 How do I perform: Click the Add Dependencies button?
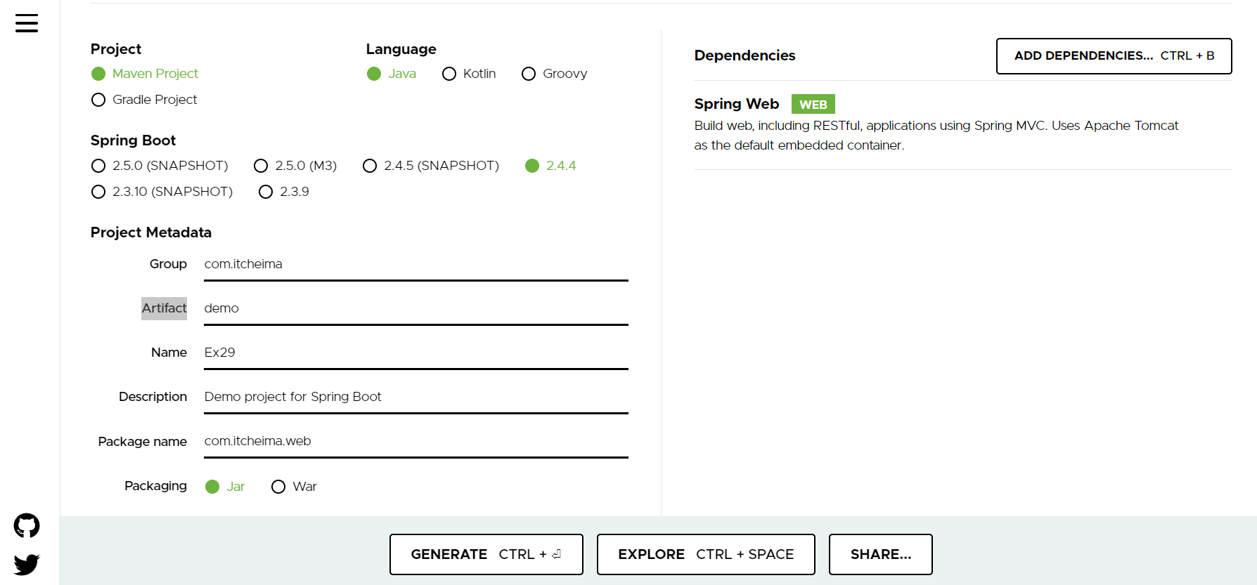pos(1114,56)
